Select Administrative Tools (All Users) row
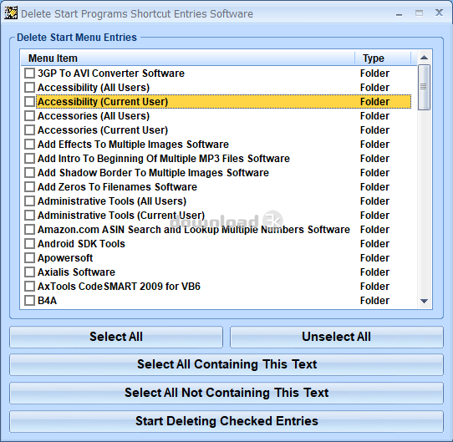The width and height of the screenshot is (453, 442). [x=217, y=201]
